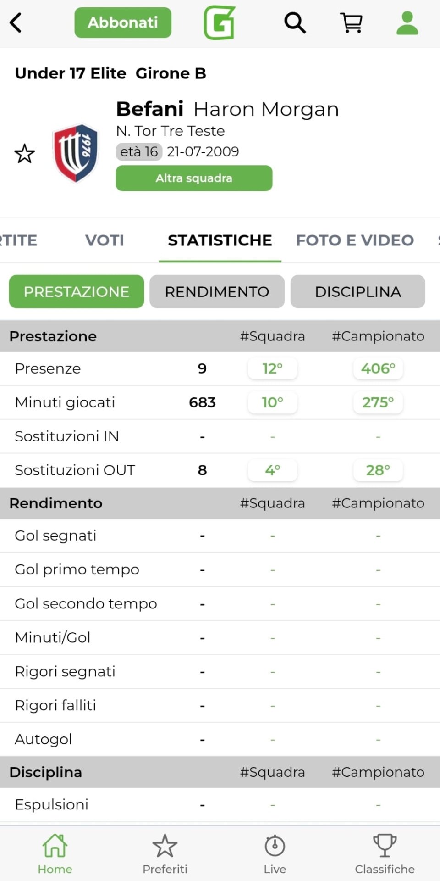Select the STATISTICHE tab
Screen dimensions: 440x881
tap(220, 240)
